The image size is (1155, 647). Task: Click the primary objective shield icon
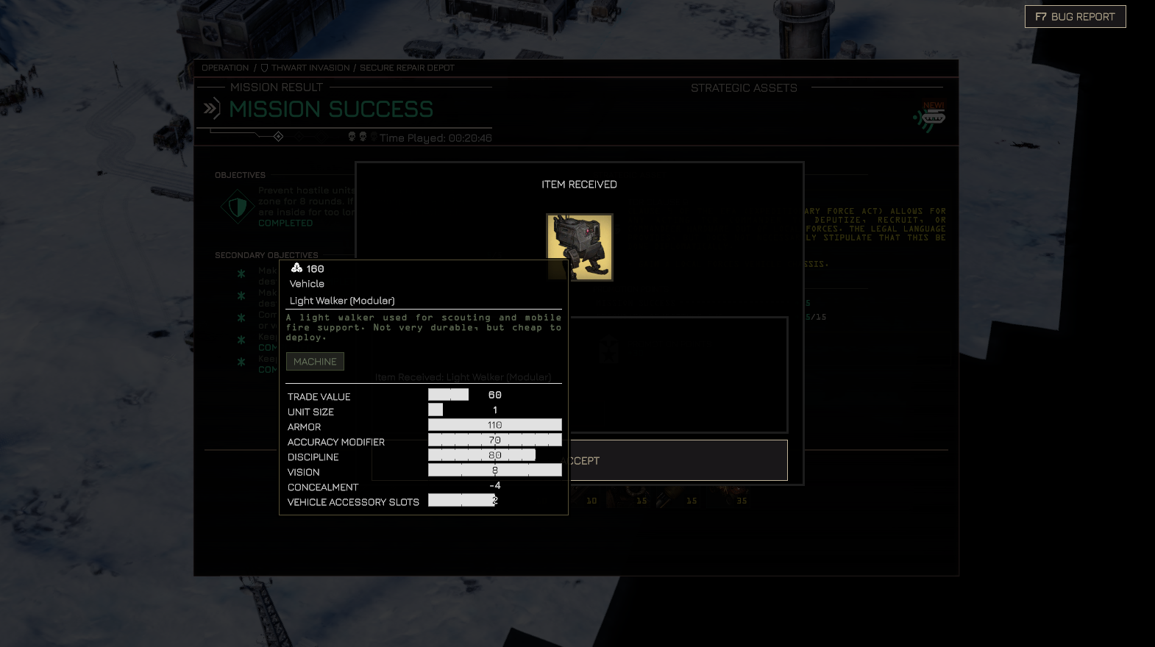pyautogui.click(x=238, y=207)
